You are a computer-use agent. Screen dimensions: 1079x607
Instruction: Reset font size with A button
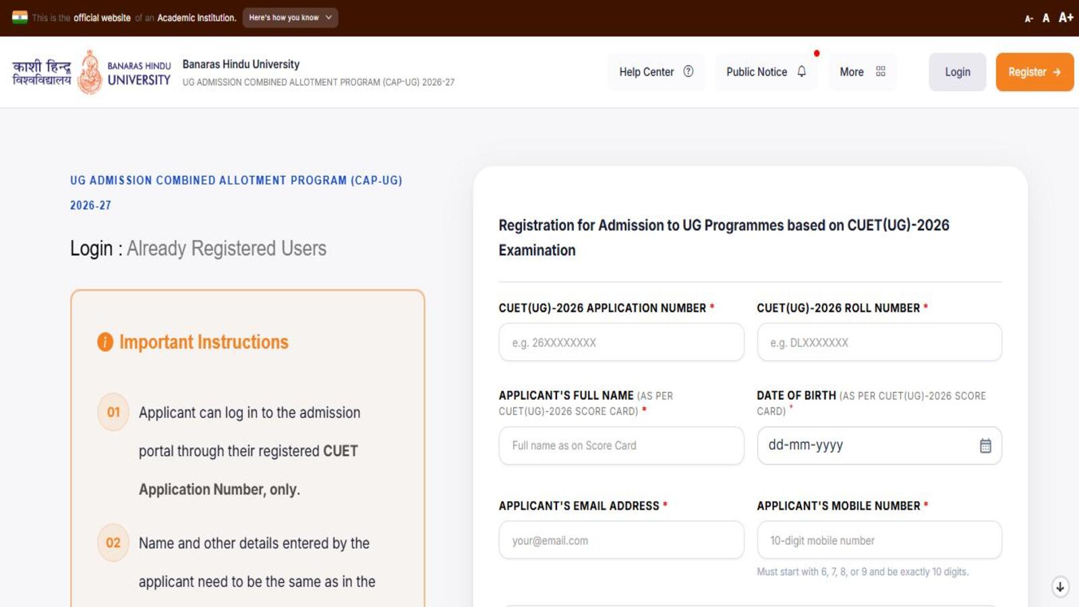tap(1046, 18)
